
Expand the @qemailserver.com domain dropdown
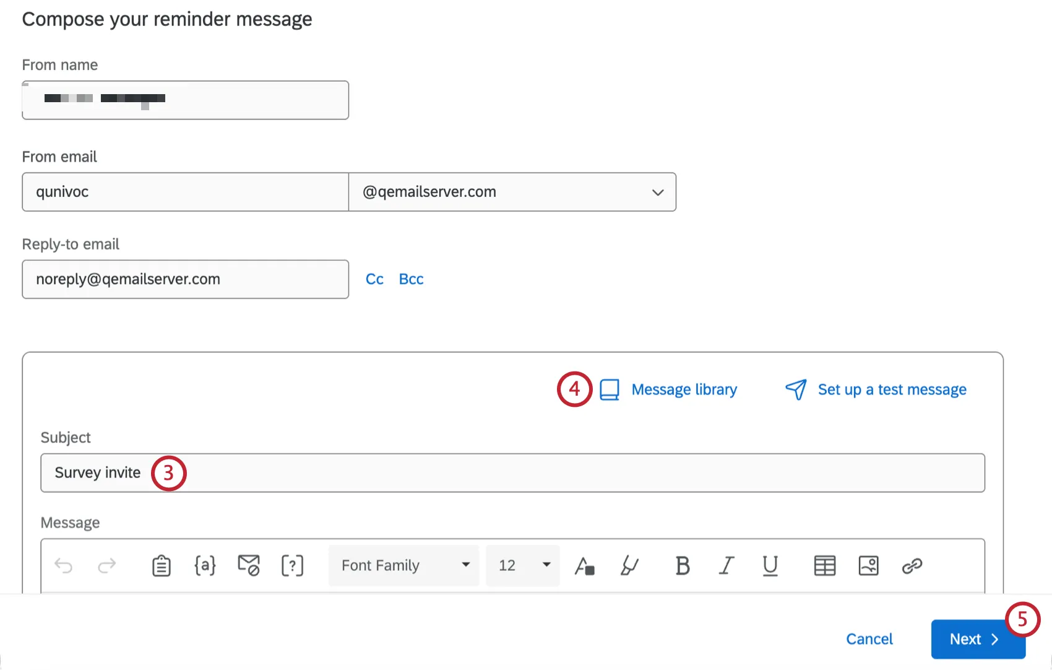(512, 192)
